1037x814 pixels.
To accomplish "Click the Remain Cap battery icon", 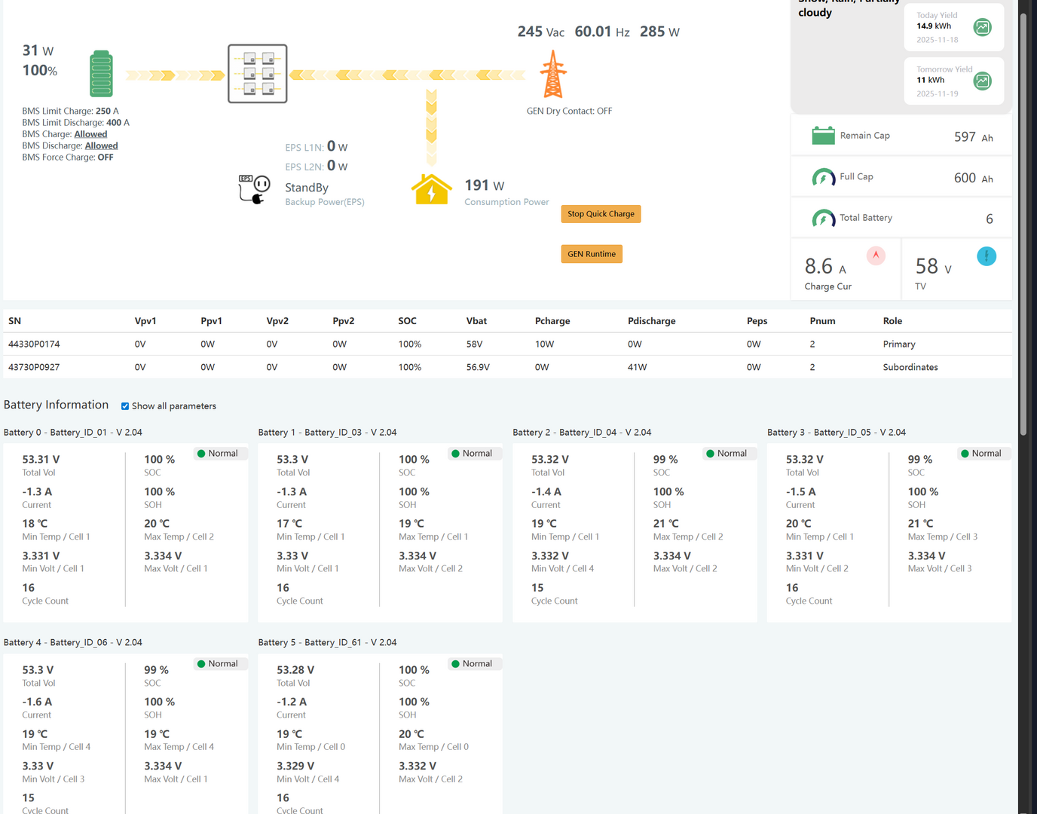I will coord(823,136).
